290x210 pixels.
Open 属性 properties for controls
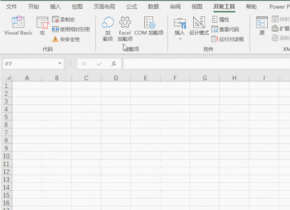click(x=221, y=20)
